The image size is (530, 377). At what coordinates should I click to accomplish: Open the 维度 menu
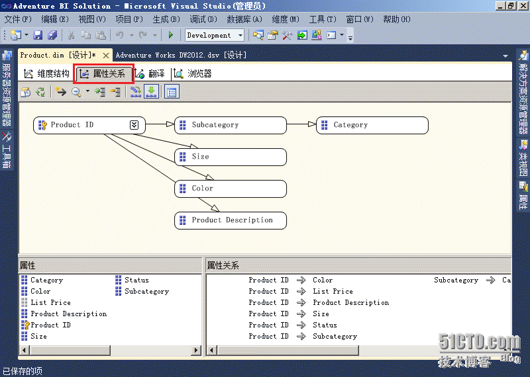point(286,19)
